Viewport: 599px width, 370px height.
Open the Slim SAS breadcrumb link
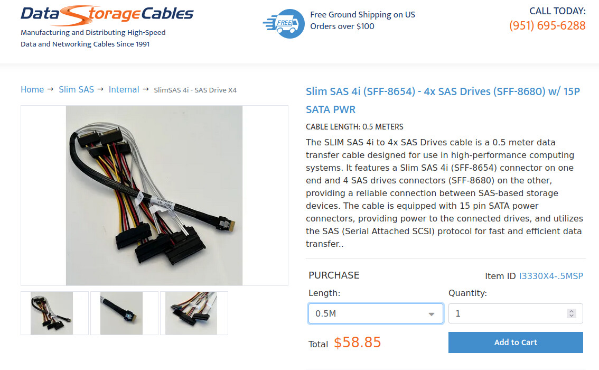pyautogui.click(x=76, y=89)
